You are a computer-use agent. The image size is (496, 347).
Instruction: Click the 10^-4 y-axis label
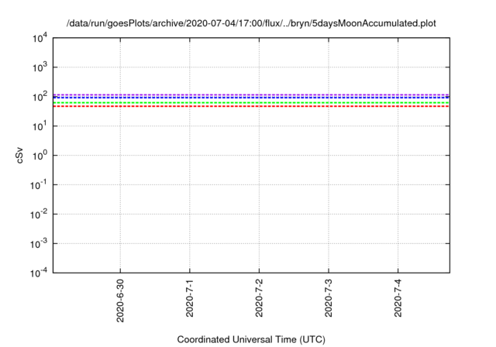[39, 273]
